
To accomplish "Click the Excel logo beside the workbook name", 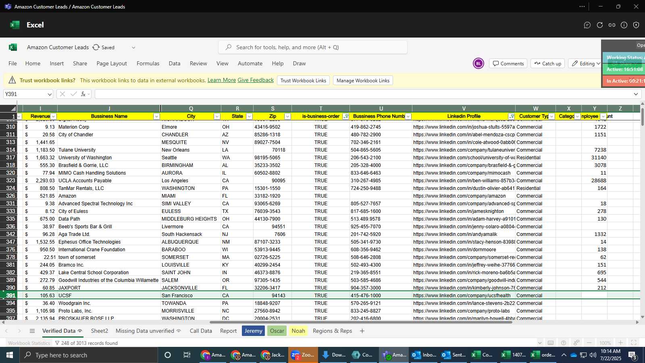I will (x=13, y=47).
